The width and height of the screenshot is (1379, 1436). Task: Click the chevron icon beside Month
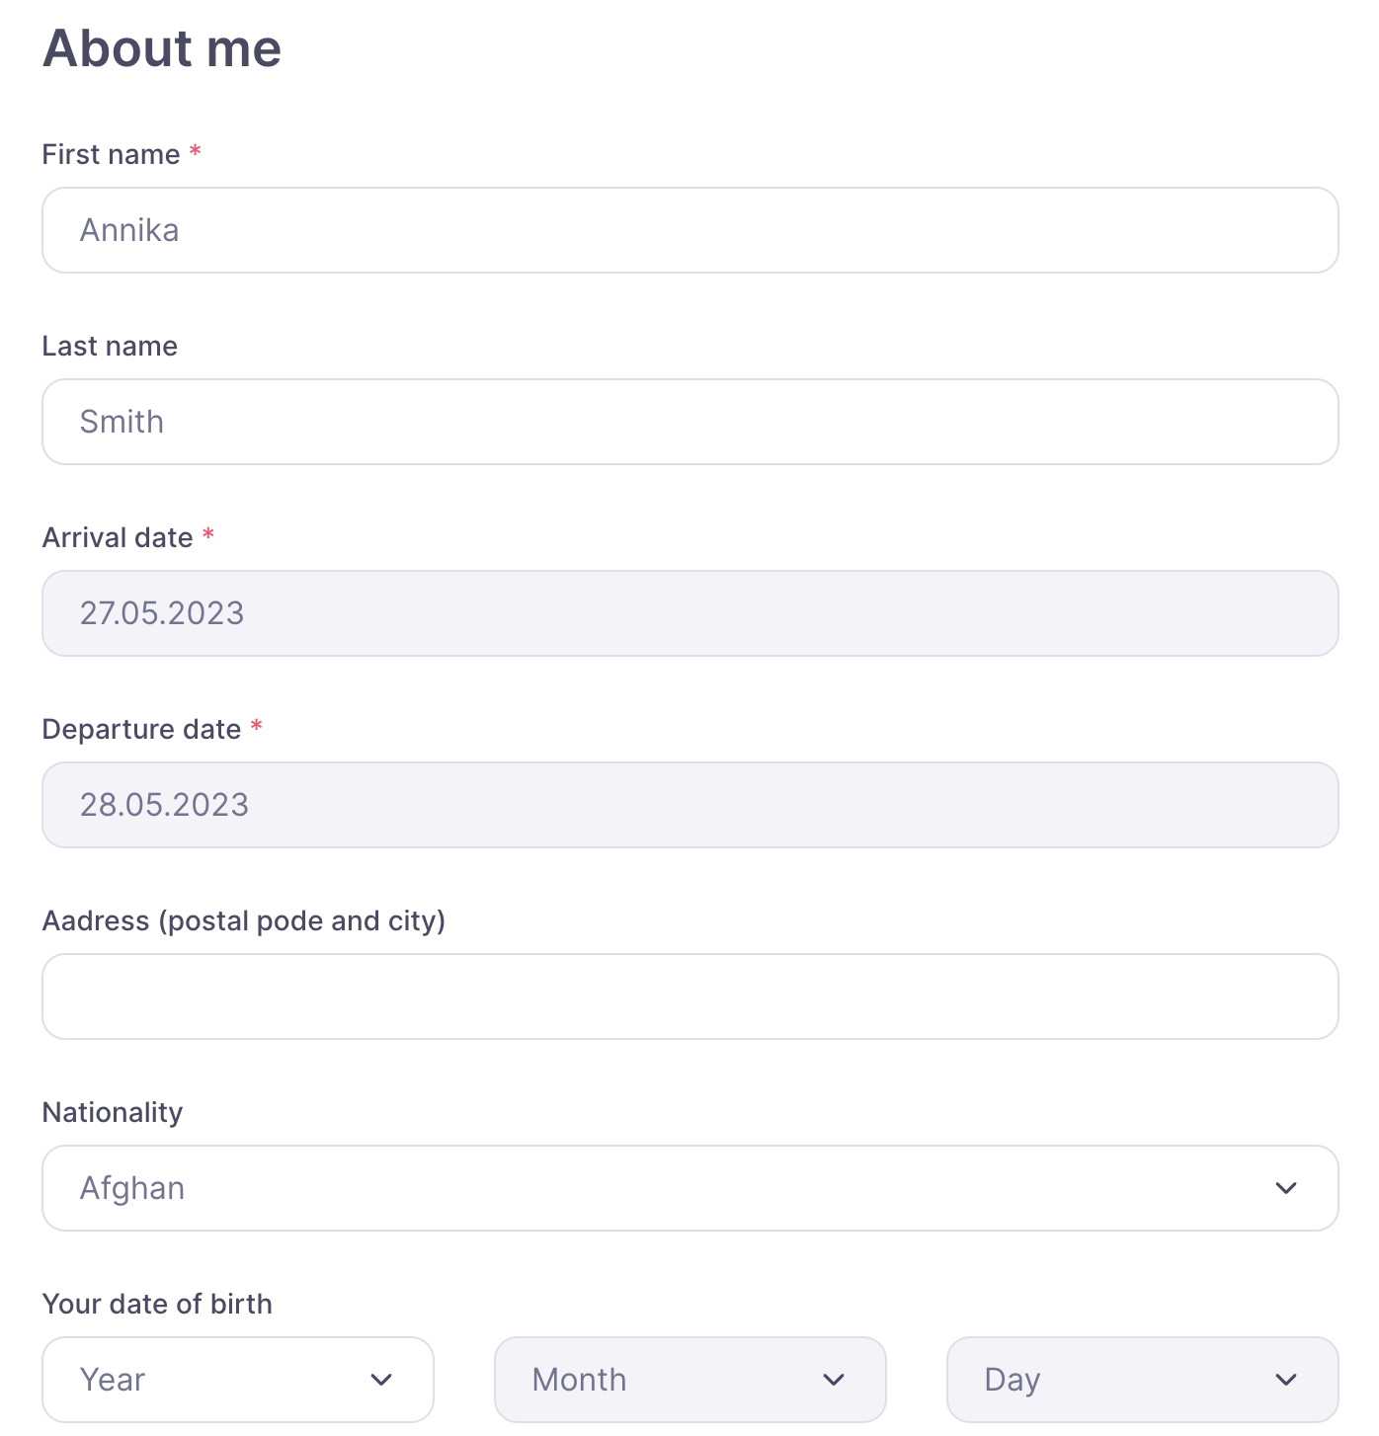(x=834, y=1380)
